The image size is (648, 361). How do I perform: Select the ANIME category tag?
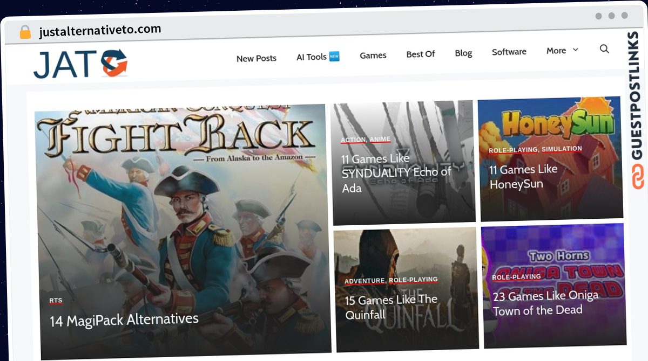click(380, 140)
